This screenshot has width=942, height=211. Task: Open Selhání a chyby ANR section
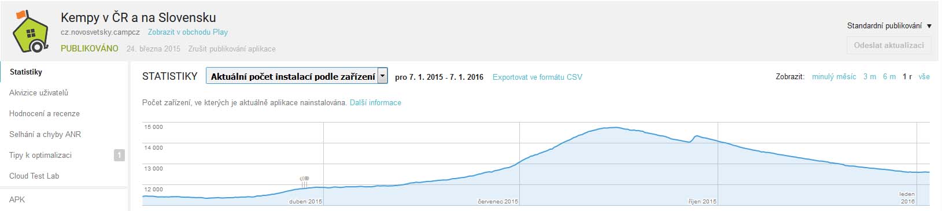tap(45, 135)
